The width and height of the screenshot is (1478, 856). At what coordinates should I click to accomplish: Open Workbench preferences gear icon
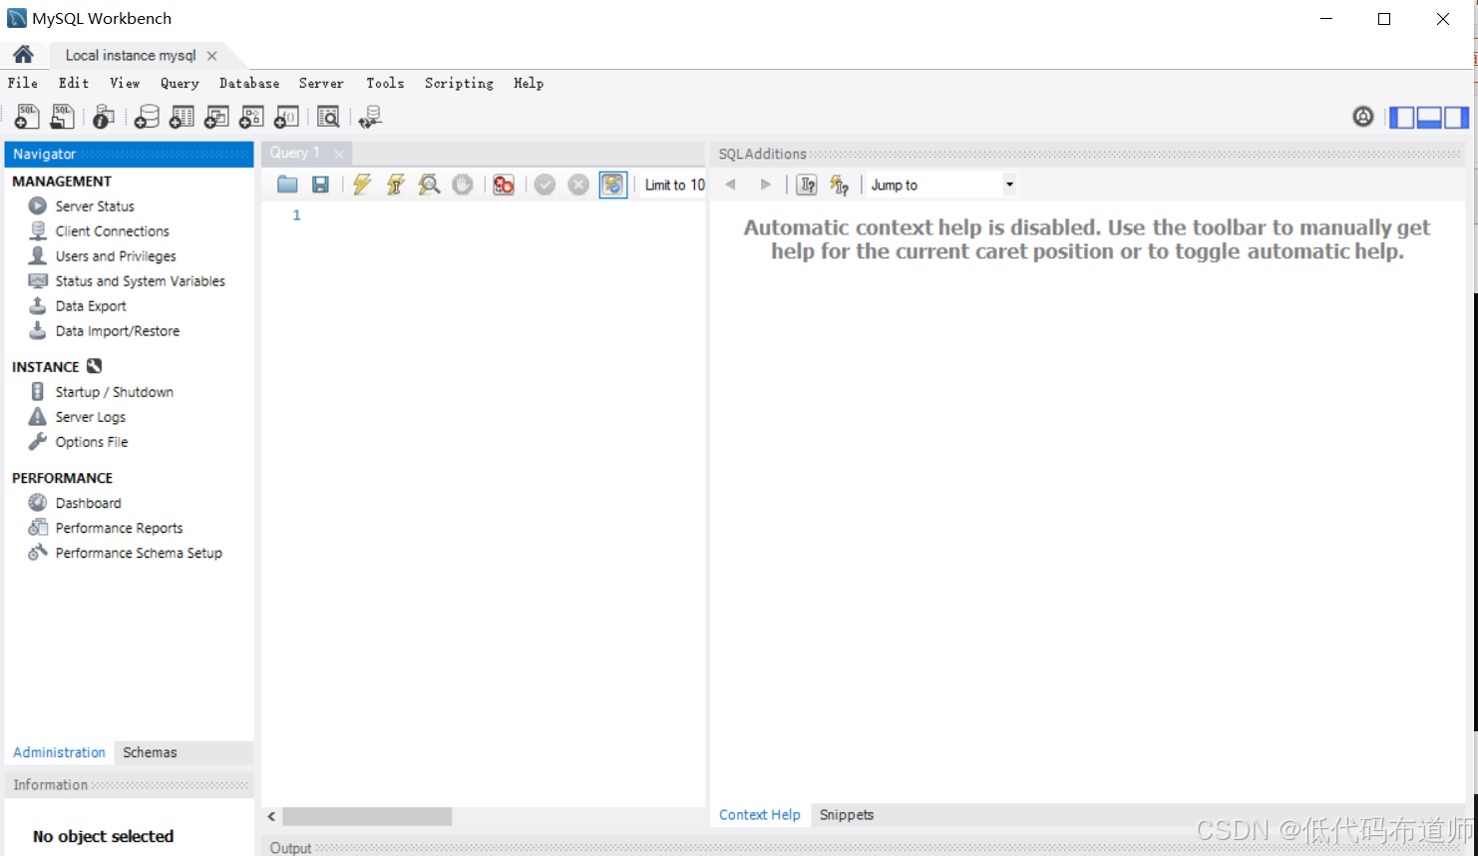[x=1363, y=117]
